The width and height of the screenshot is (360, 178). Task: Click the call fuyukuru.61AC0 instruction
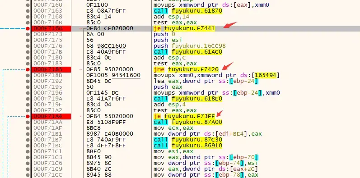click(188, 52)
